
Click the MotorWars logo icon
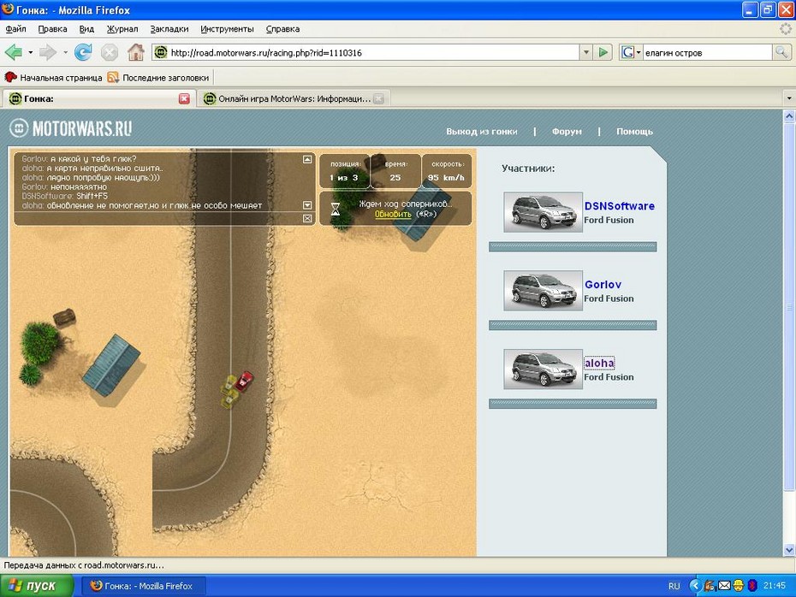[x=19, y=128]
